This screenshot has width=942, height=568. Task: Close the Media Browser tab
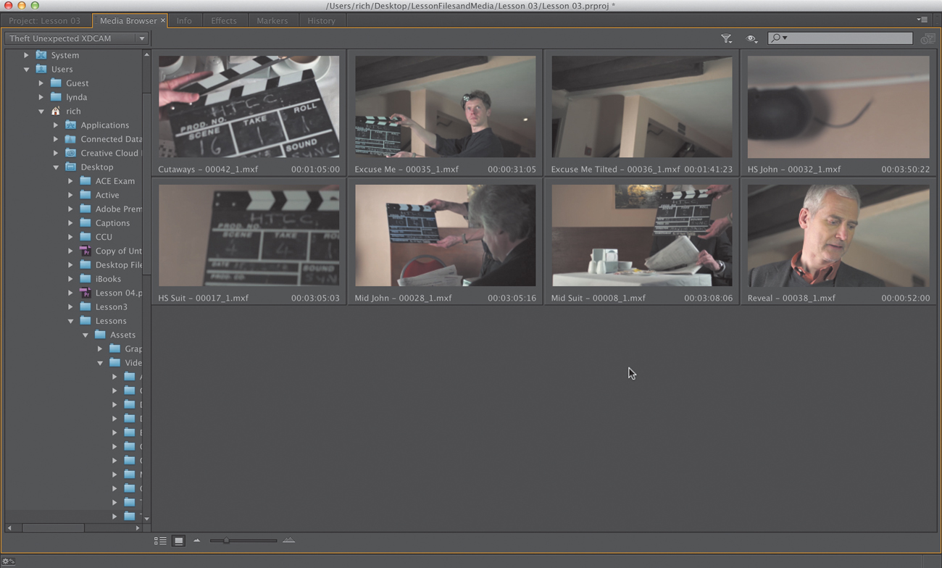tap(162, 20)
